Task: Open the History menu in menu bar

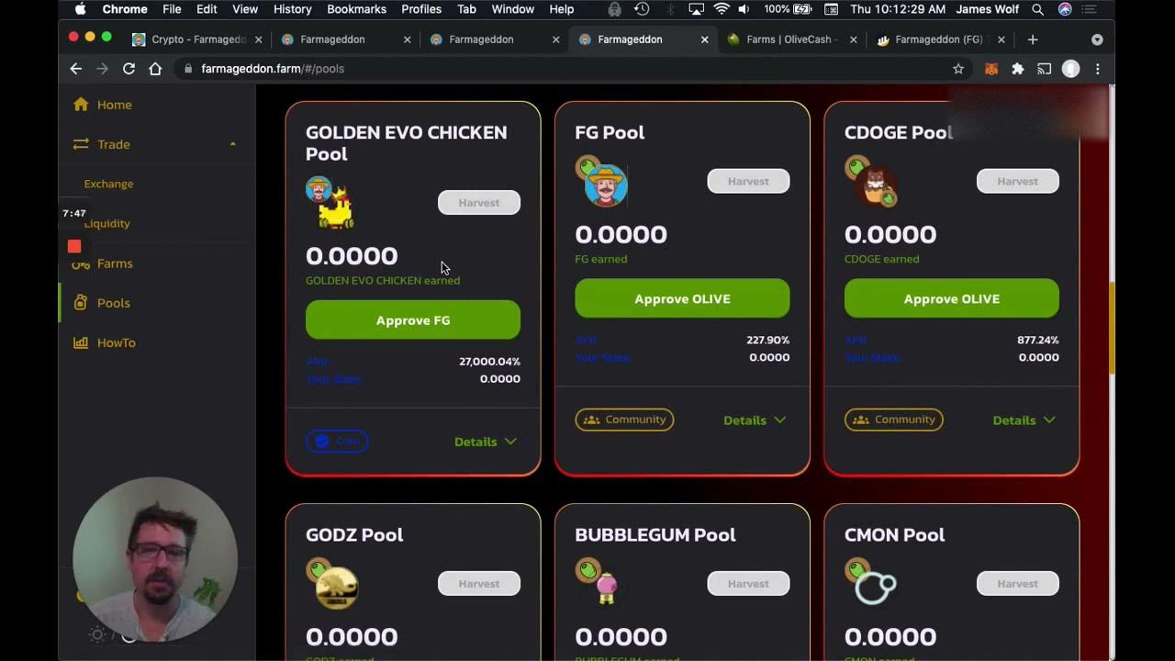Action: point(292,9)
